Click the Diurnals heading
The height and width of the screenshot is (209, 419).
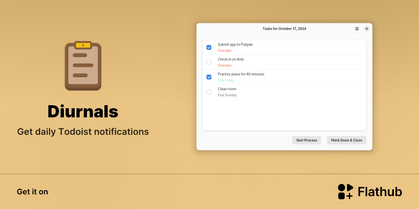coord(83,112)
